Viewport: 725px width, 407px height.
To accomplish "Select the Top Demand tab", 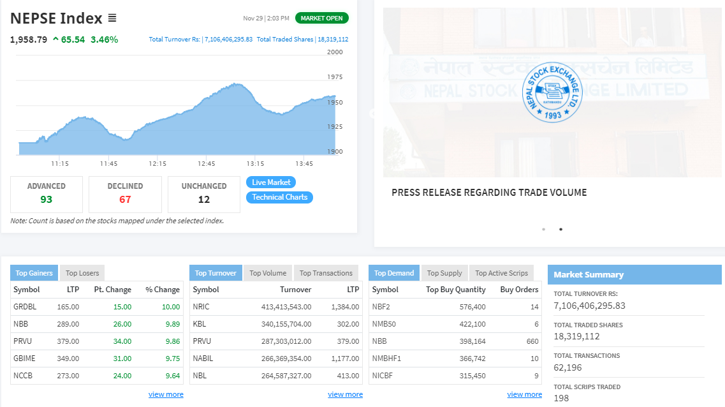I will click(394, 273).
